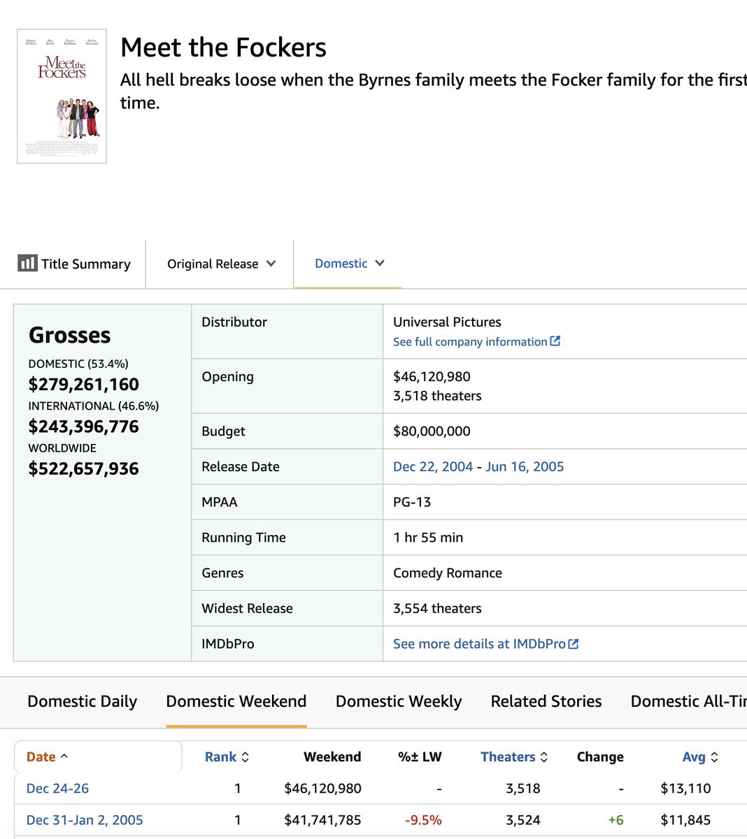747x839 pixels.
Task: Click the -9.5% change cell
Action: [x=423, y=819]
